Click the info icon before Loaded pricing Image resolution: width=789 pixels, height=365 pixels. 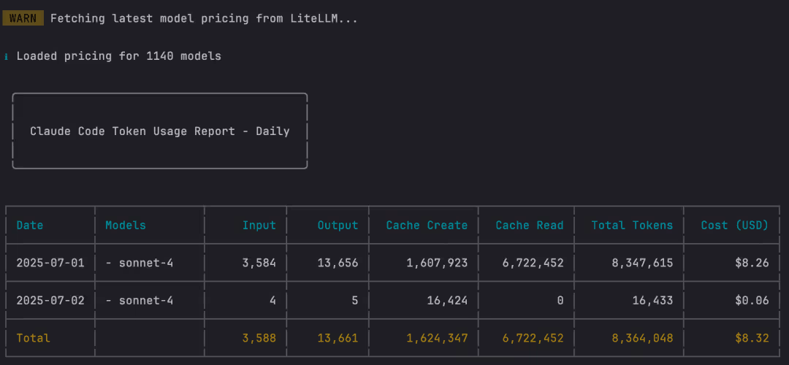[x=7, y=56]
